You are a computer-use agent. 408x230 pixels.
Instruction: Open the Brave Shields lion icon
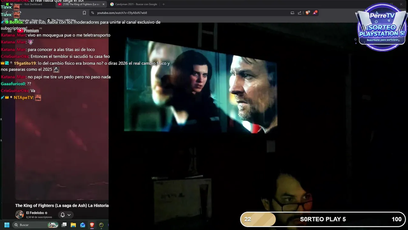307,13
